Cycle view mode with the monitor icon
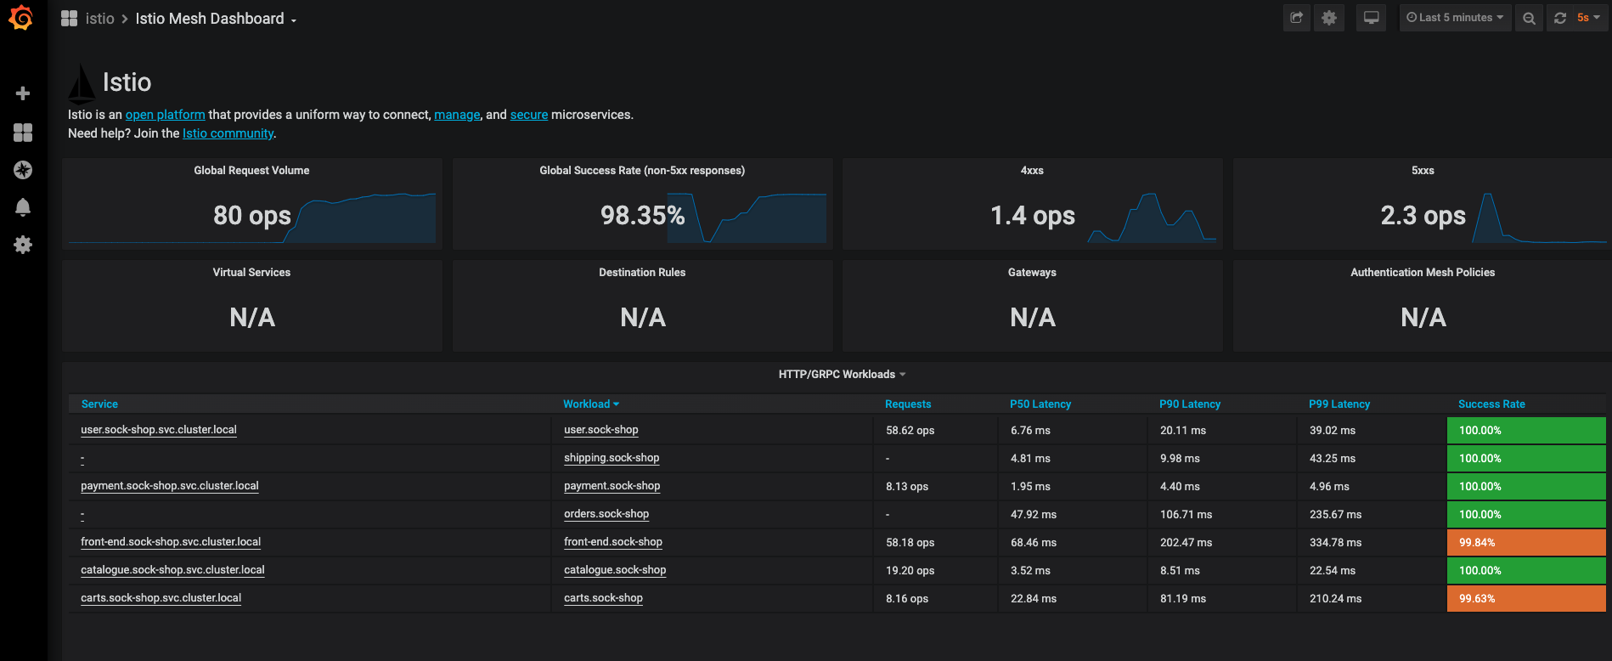Image resolution: width=1612 pixels, height=661 pixels. [1371, 18]
